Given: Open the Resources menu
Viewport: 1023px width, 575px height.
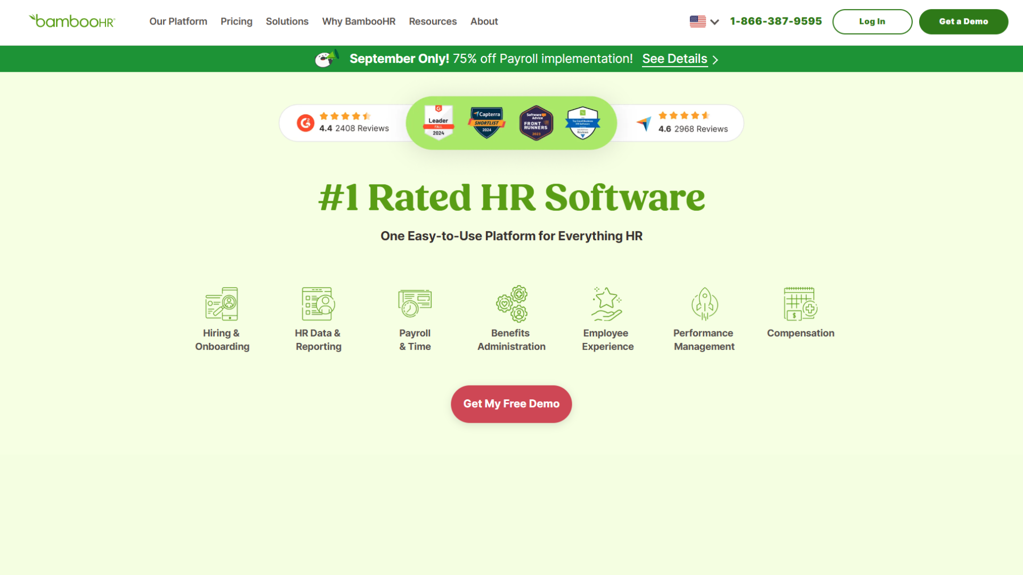Looking at the screenshot, I should 433,21.
